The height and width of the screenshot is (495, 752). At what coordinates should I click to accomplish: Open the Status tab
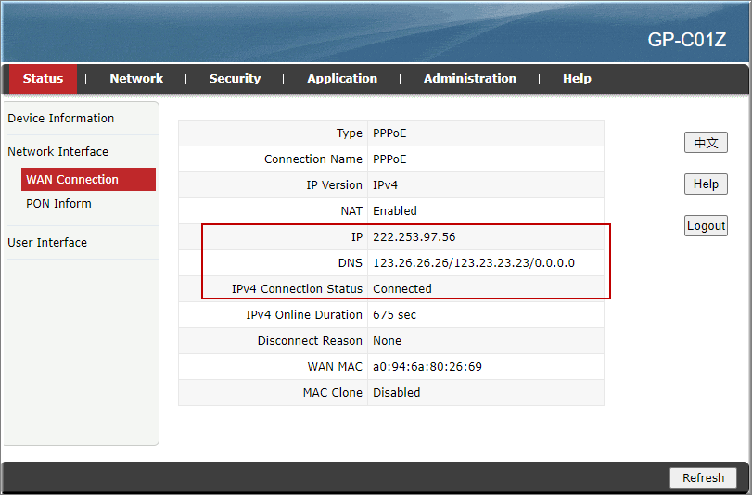tap(43, 79)
